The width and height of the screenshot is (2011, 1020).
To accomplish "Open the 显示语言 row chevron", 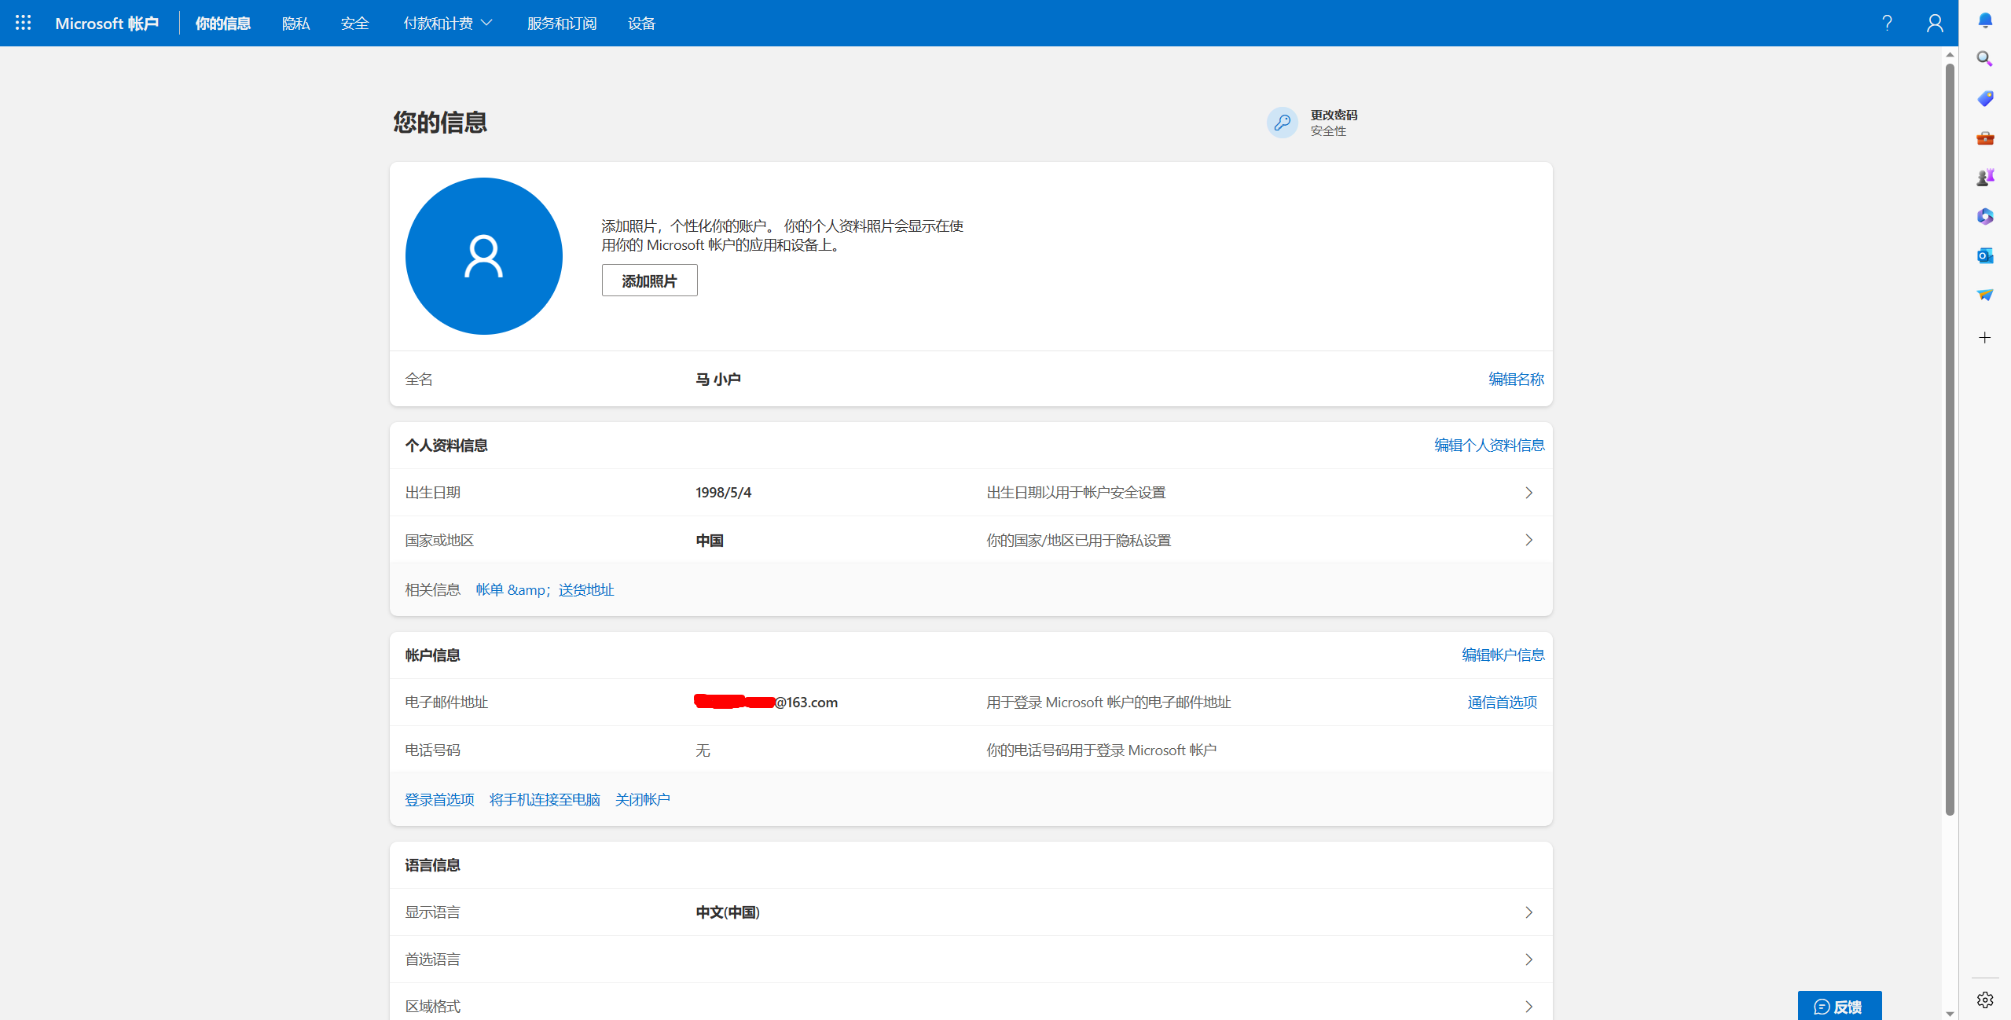I will pyautogui.click(x=1528, y=912).
